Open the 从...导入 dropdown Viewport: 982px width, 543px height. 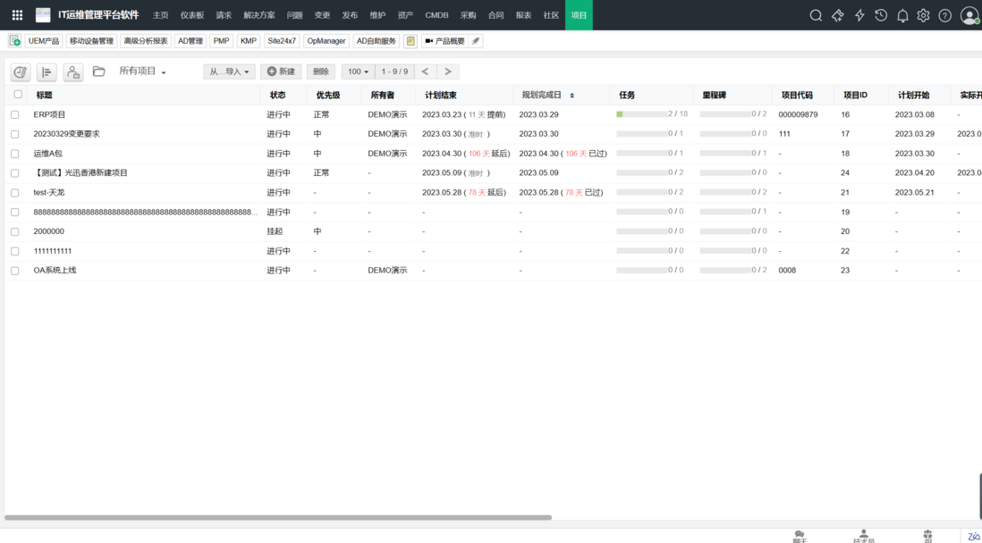229,71
